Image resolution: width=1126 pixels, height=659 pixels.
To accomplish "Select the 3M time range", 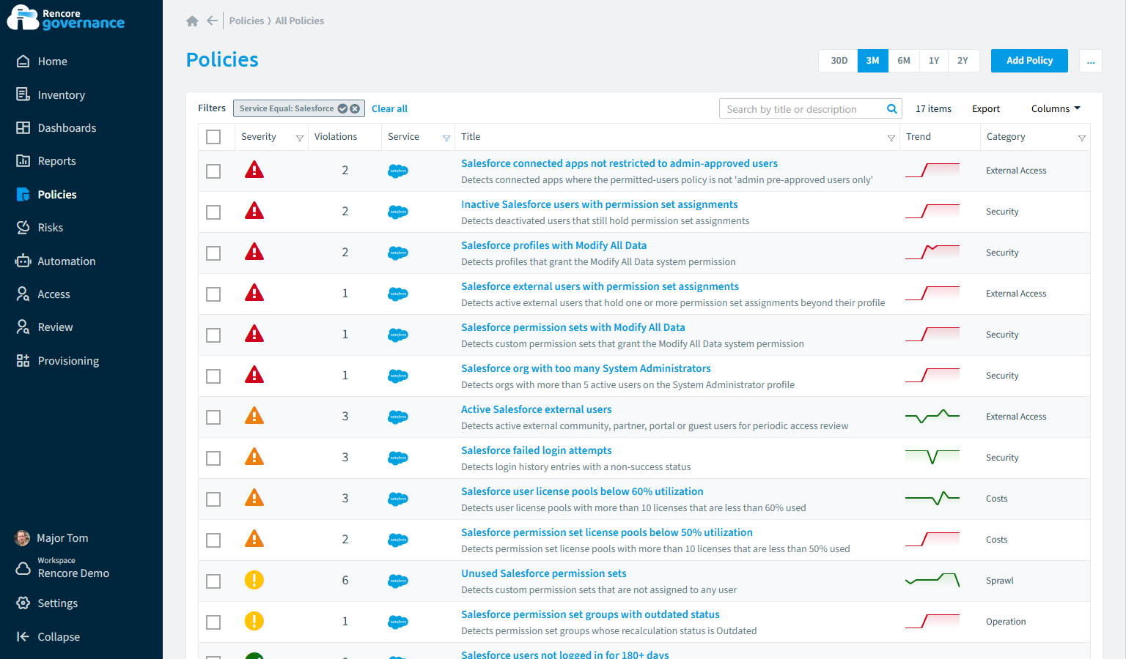I will point(872,61).
